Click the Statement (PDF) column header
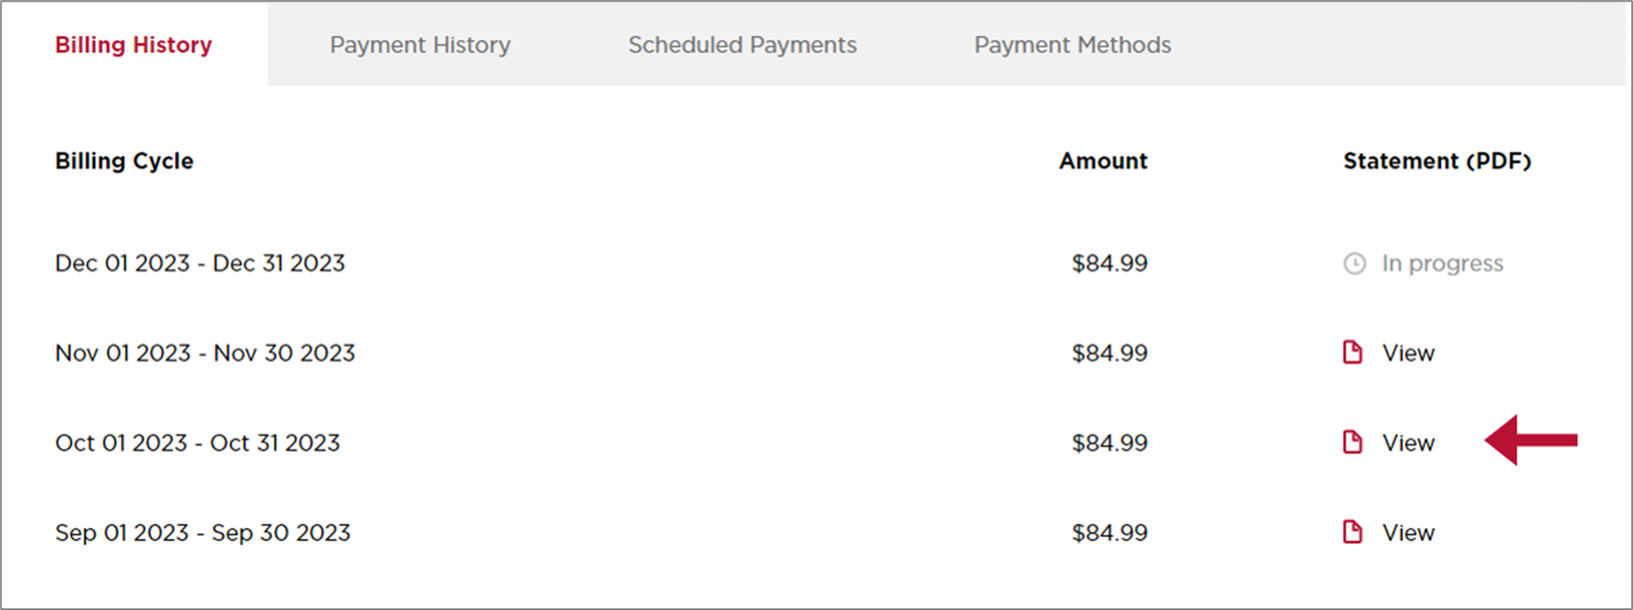The image size is (1633, 610). [1438, 160]
